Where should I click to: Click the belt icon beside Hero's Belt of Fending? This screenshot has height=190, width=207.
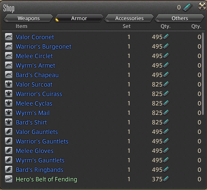point(9,179)
